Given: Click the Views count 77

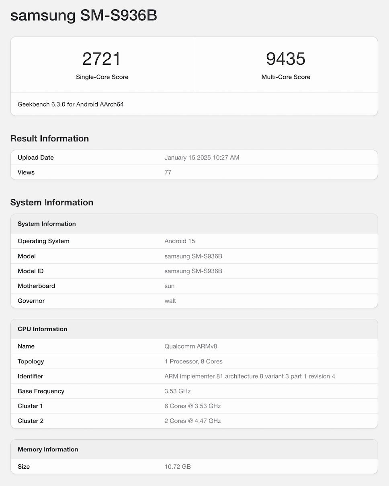Looking at the screenshot, I should point(168,172).
